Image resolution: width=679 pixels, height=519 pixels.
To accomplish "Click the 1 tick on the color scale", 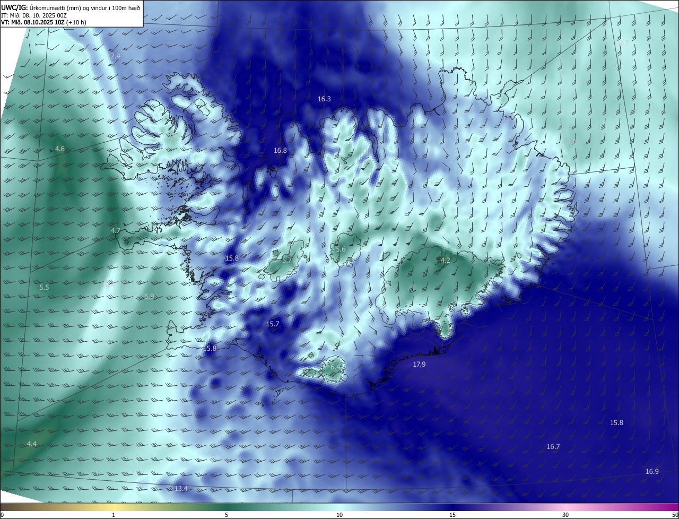I will 114,515.
